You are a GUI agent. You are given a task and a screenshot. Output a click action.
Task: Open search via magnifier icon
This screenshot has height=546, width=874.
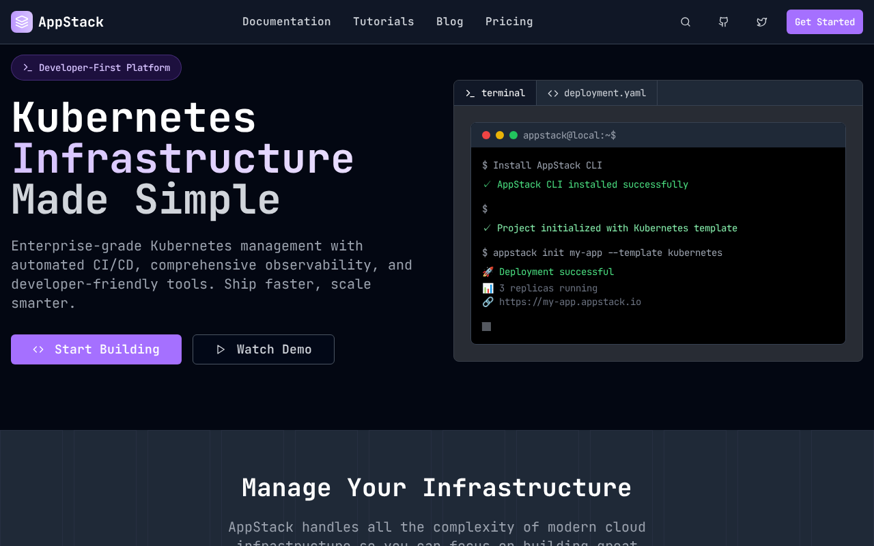(686, 22)
